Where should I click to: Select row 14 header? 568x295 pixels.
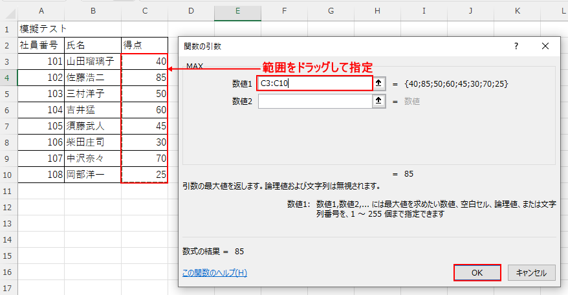pyautogui.click(x=7, y=239)
